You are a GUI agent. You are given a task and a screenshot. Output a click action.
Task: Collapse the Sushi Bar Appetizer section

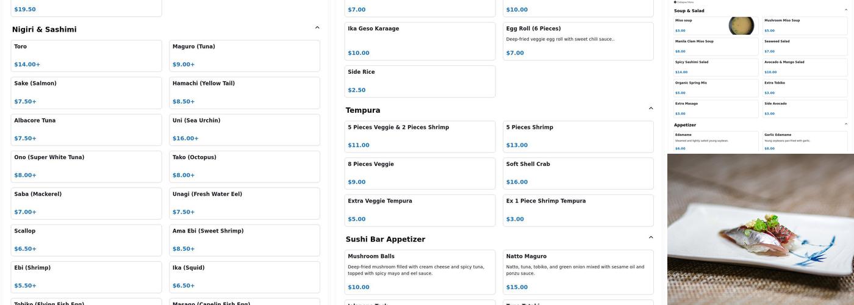click(651, 237)
